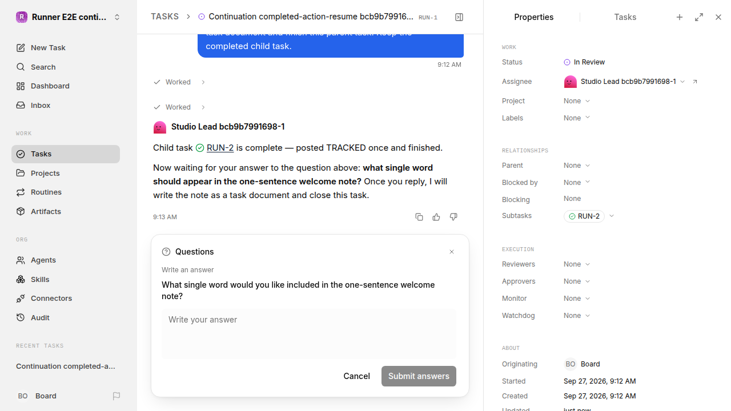This screenshot has height=411, width=731.
Task: Open the Reviewers dropdown
Action: [x=577, y=264]
